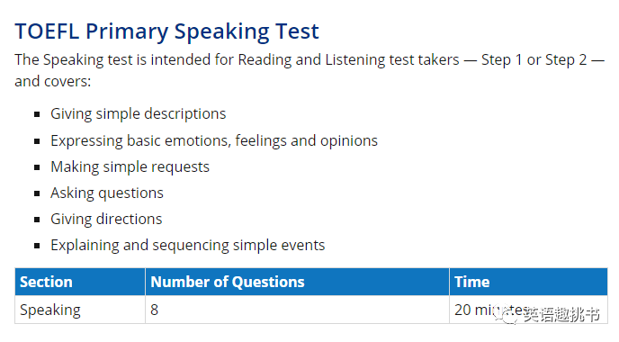
Task: Click the TOEFL Primary Speaking Test heading
Action: click(x=166, y=31)
